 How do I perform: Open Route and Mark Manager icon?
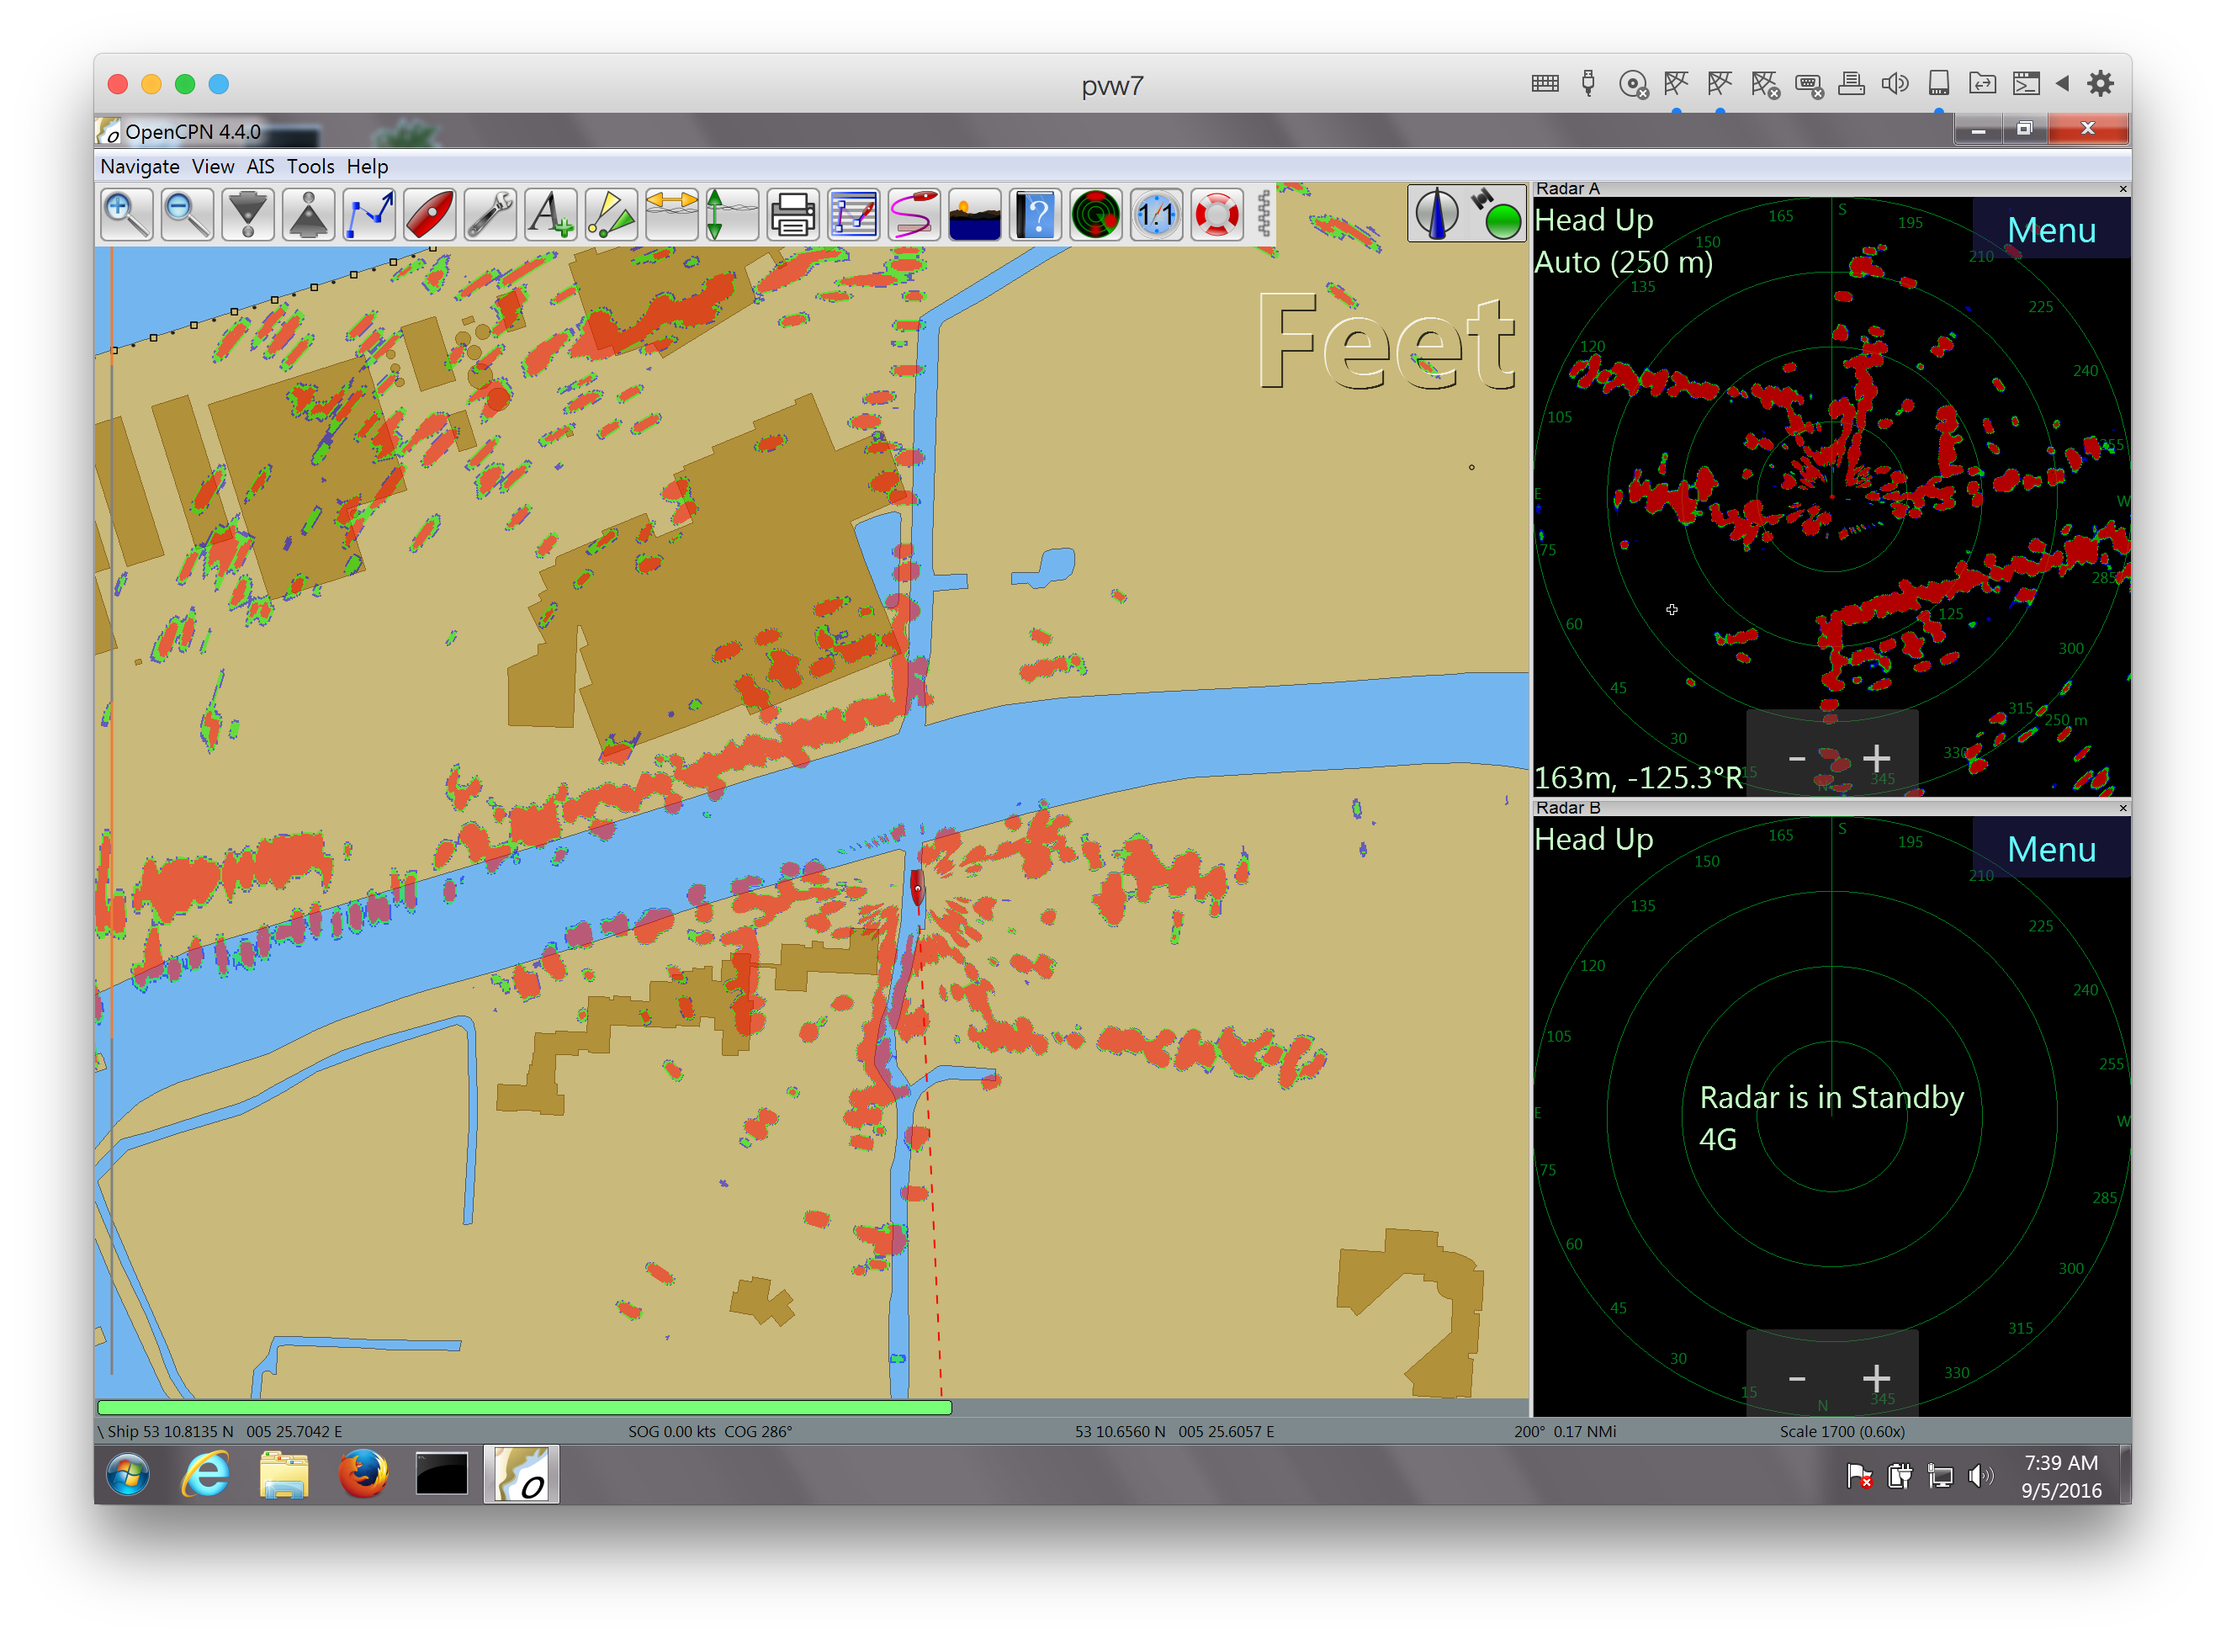click(853, 215)
